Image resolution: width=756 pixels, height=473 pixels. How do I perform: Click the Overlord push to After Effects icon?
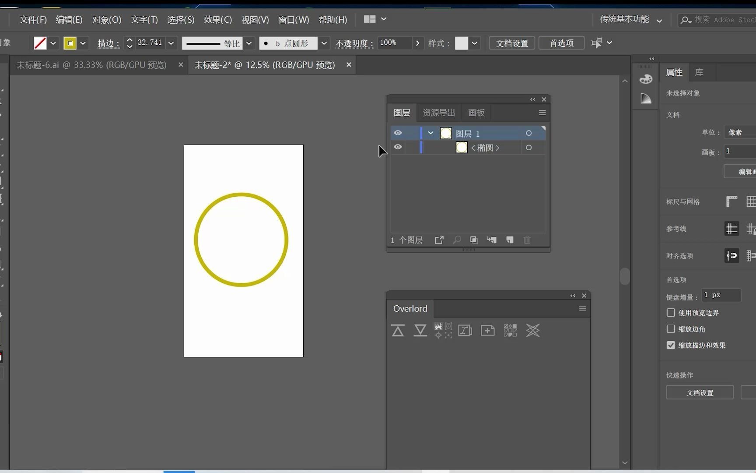point(398,331)
